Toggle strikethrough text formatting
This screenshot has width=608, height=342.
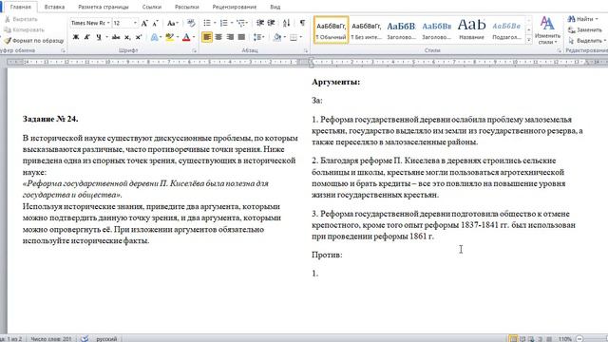[116, 37]
